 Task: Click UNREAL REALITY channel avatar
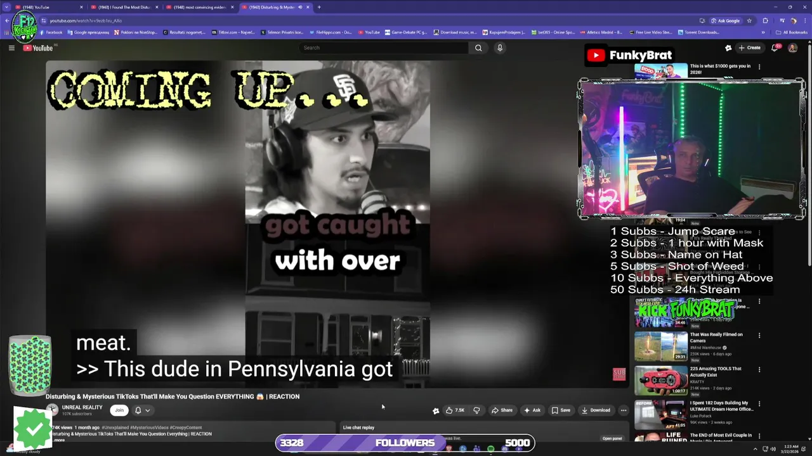tap(52, 410)
